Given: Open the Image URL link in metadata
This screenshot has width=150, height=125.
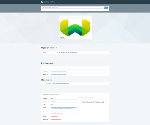Looking at the screenshot, I should 64,108.
